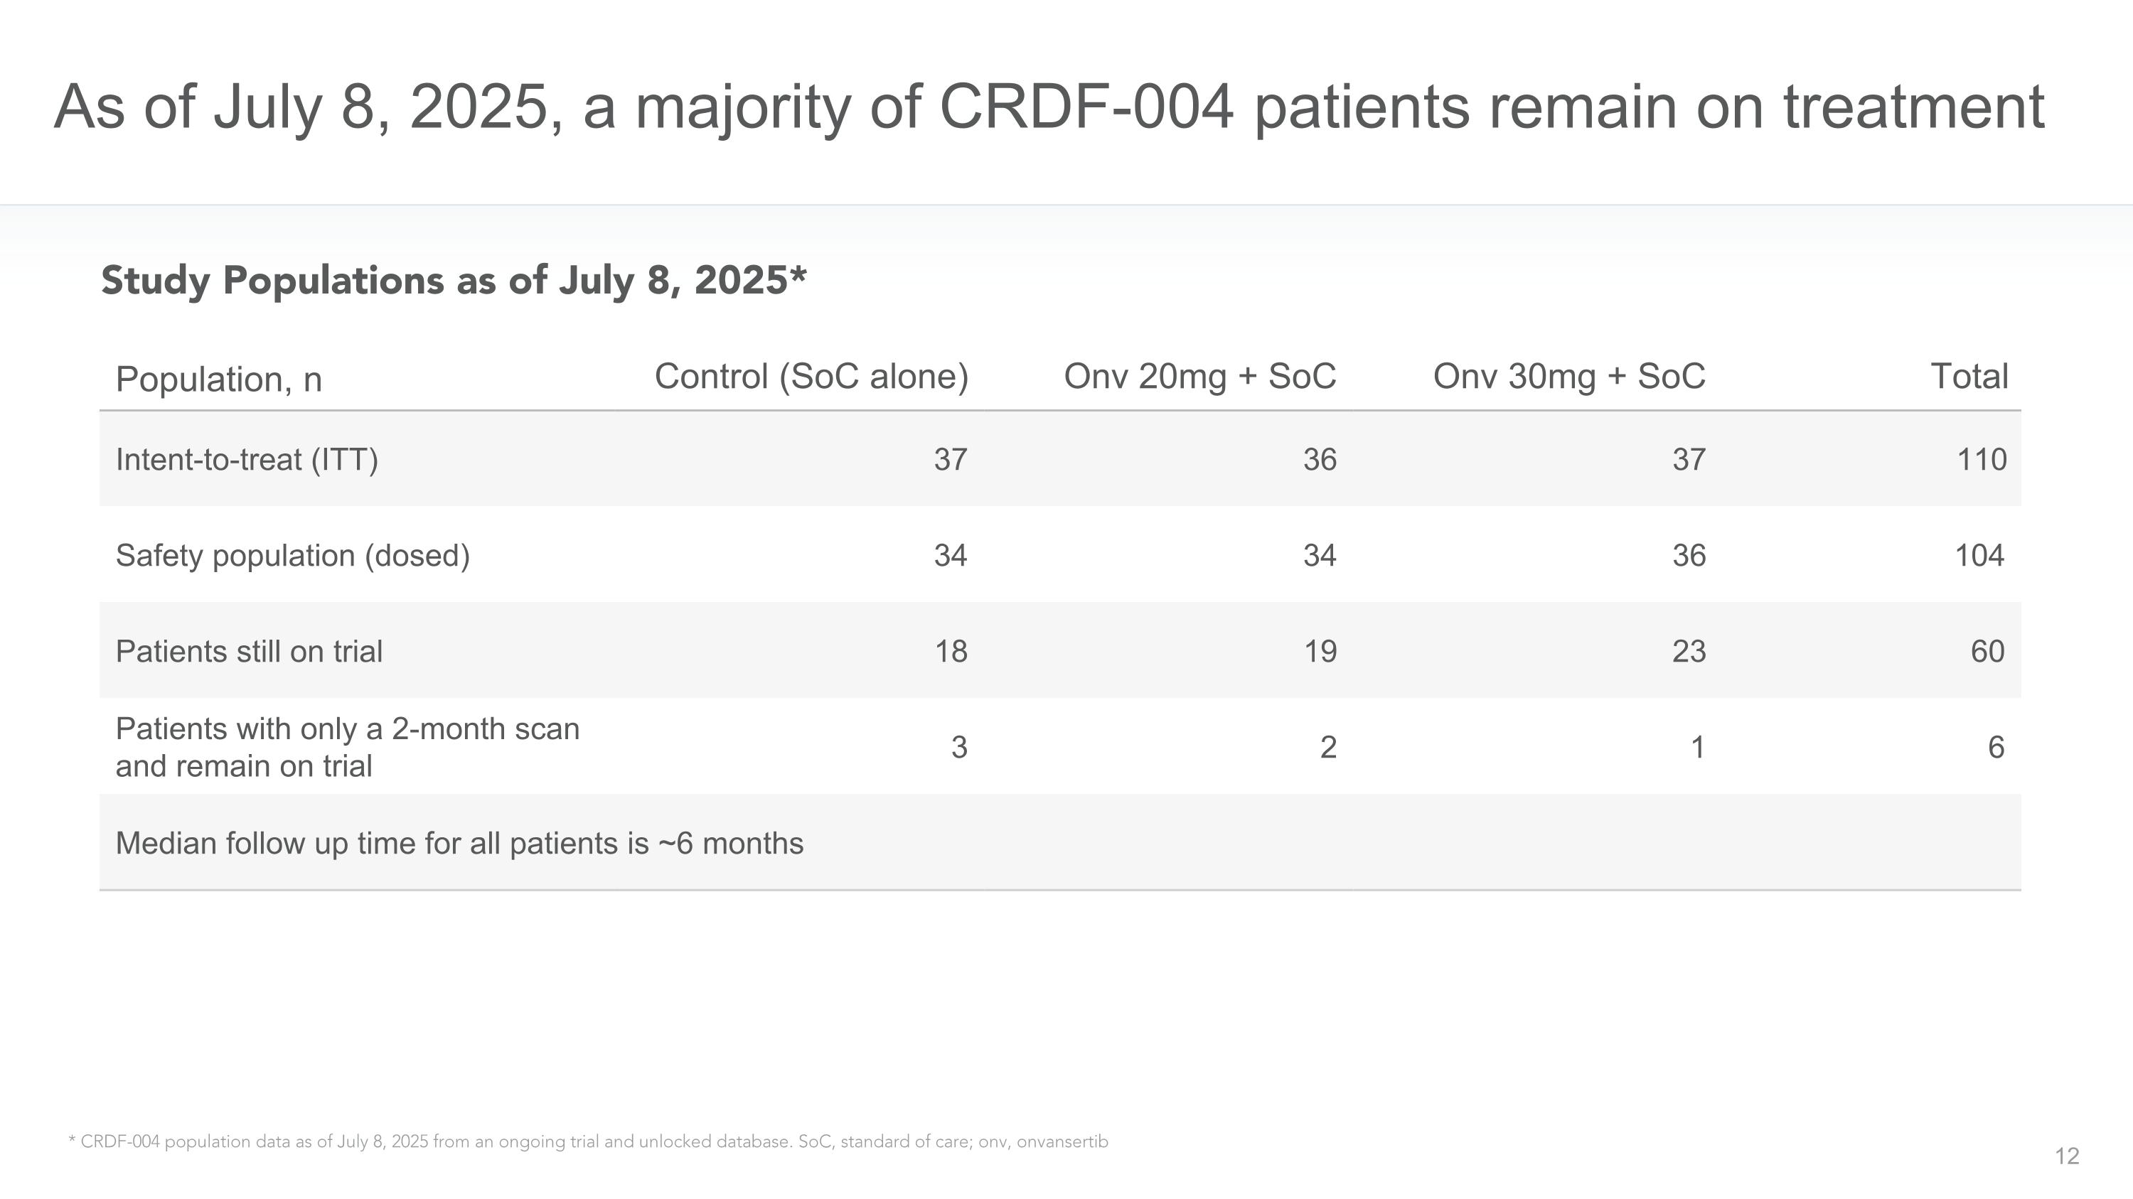Select the 'Safety population (dosed)' row label
Viewport: 2133px width, 1199px height.
pyautogui.click(x=292, y=555)
